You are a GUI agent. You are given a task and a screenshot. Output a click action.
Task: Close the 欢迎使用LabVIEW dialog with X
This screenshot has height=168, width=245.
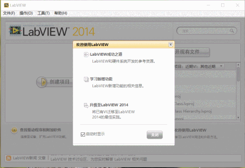coord(171,45)
